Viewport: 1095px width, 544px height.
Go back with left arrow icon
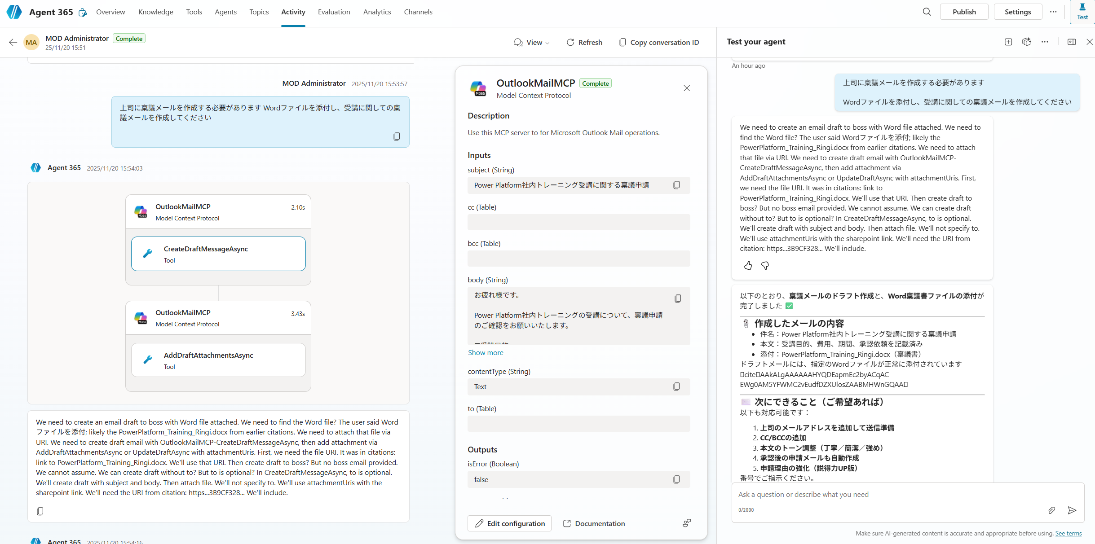tap(13, 42)
